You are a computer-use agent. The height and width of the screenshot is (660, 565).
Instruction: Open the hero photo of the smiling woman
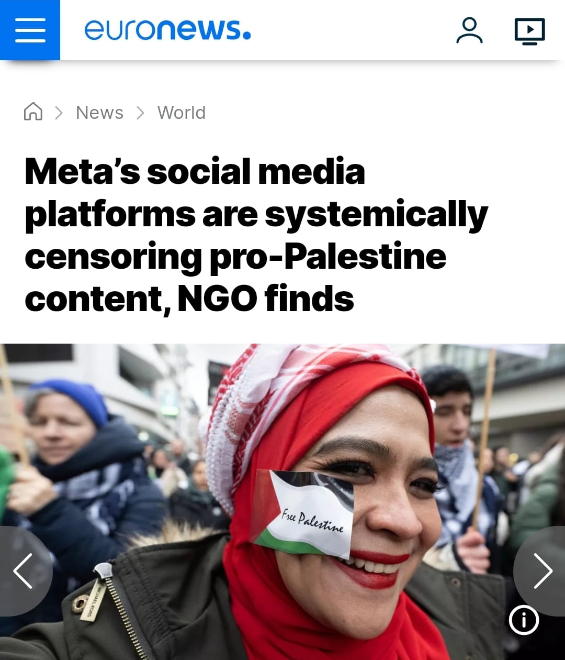282,502
